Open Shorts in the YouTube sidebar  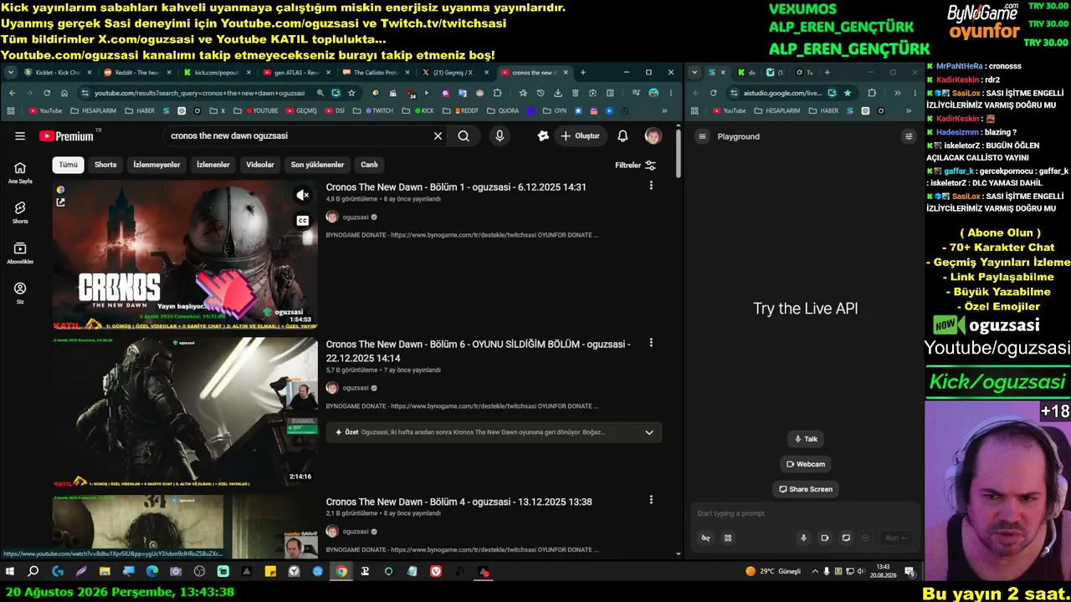point(20,212)
